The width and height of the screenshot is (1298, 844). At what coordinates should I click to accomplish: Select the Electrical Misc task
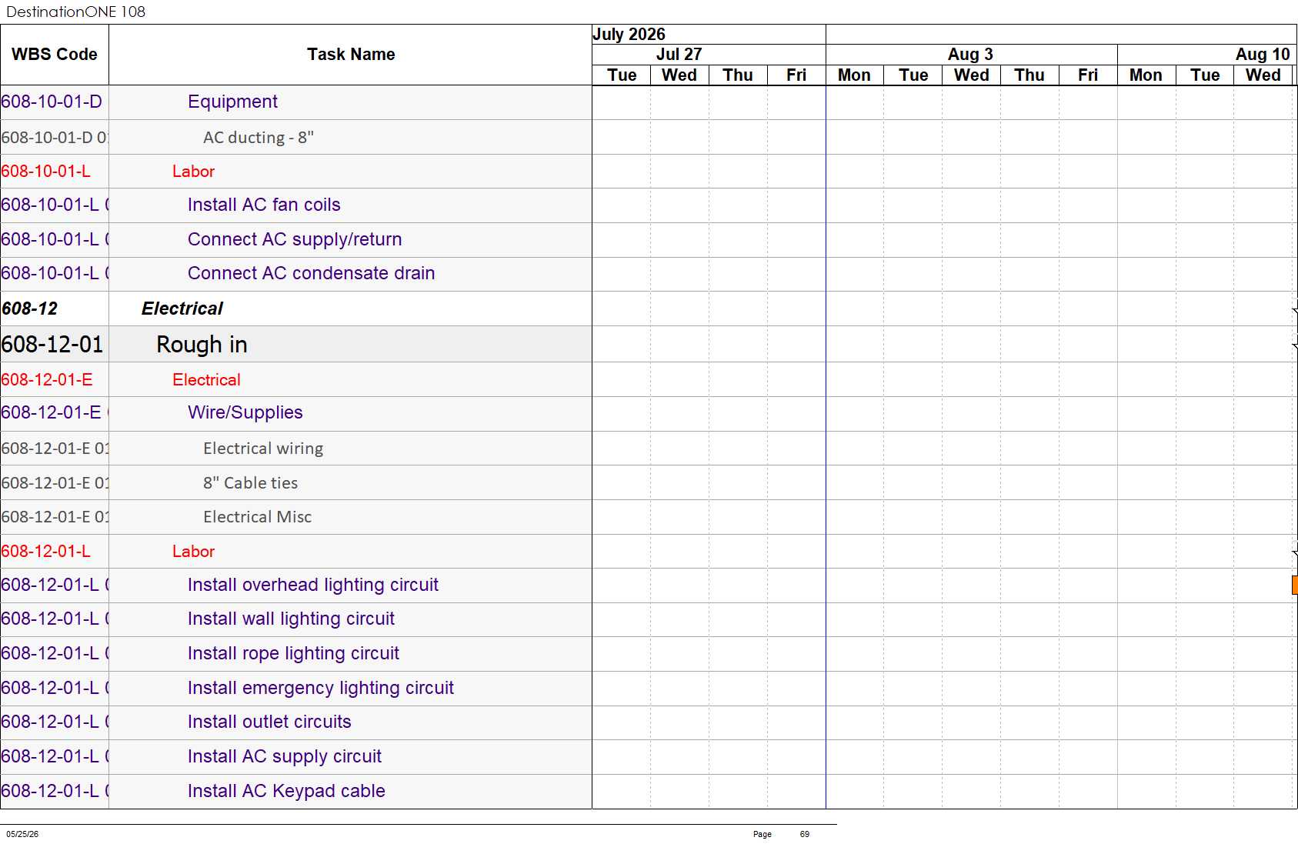coord(258,517)
